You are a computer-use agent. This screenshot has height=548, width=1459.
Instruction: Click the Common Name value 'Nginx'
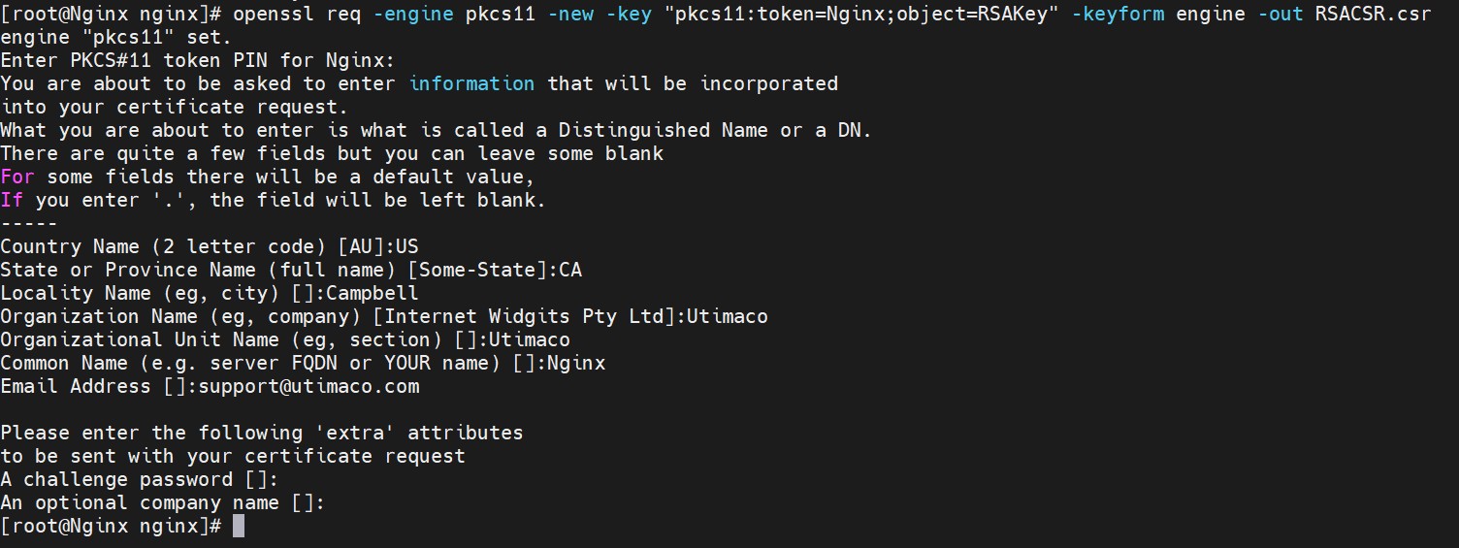(576, 364)
